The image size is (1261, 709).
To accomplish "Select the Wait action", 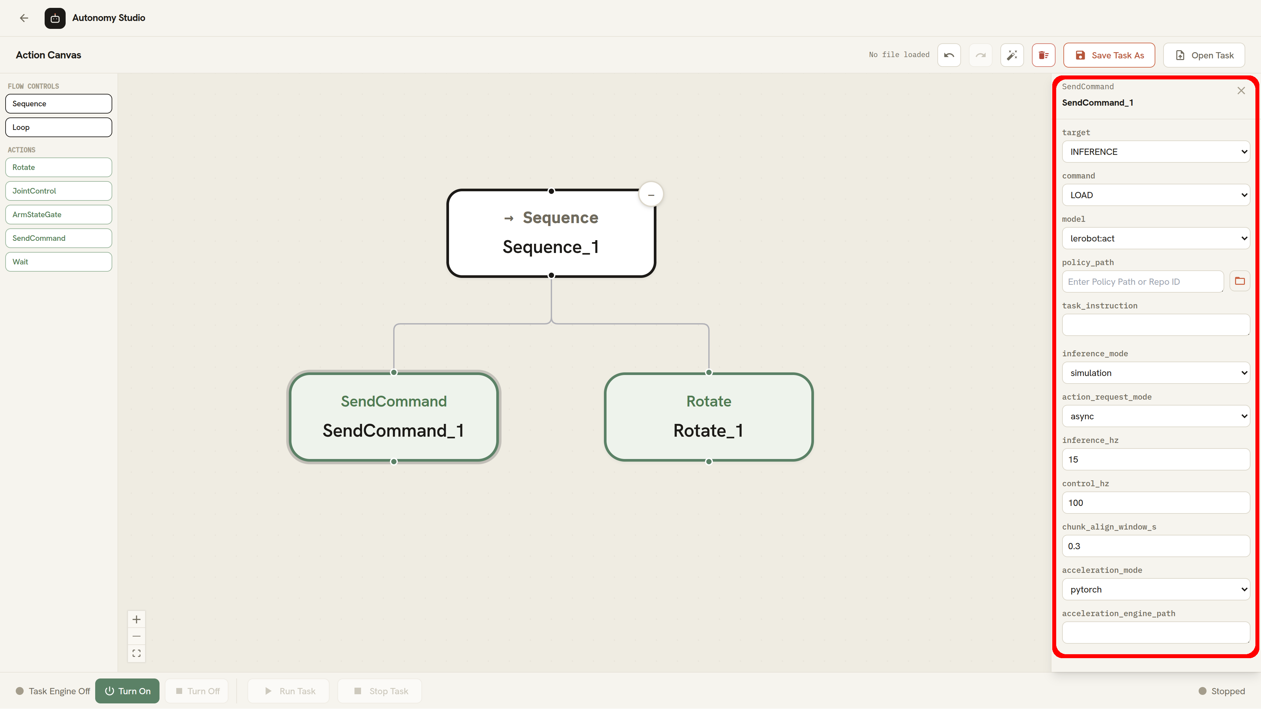I will pos(59,262).
